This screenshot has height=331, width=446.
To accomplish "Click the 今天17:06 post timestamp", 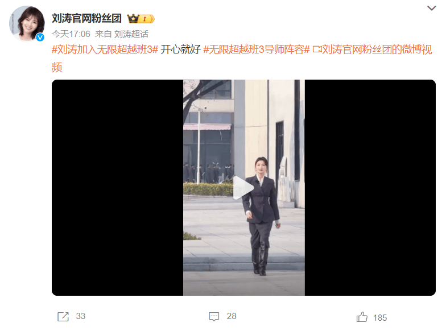I will click(71, 34).
